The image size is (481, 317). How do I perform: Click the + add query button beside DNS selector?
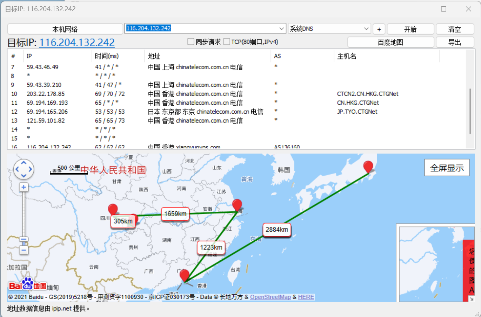point(379,29)
